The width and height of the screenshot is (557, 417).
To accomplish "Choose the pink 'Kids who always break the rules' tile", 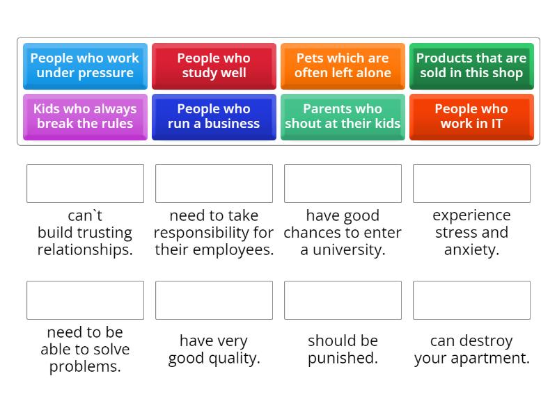I will click(x=85, y=117).
